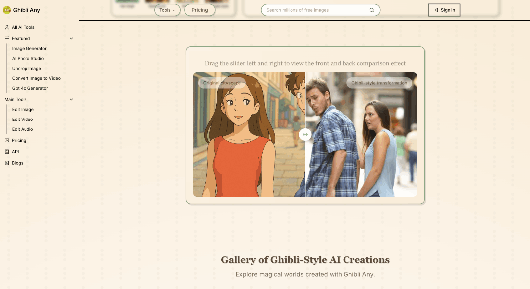Open Gpt 4o Generator

(x=30, y=88)
